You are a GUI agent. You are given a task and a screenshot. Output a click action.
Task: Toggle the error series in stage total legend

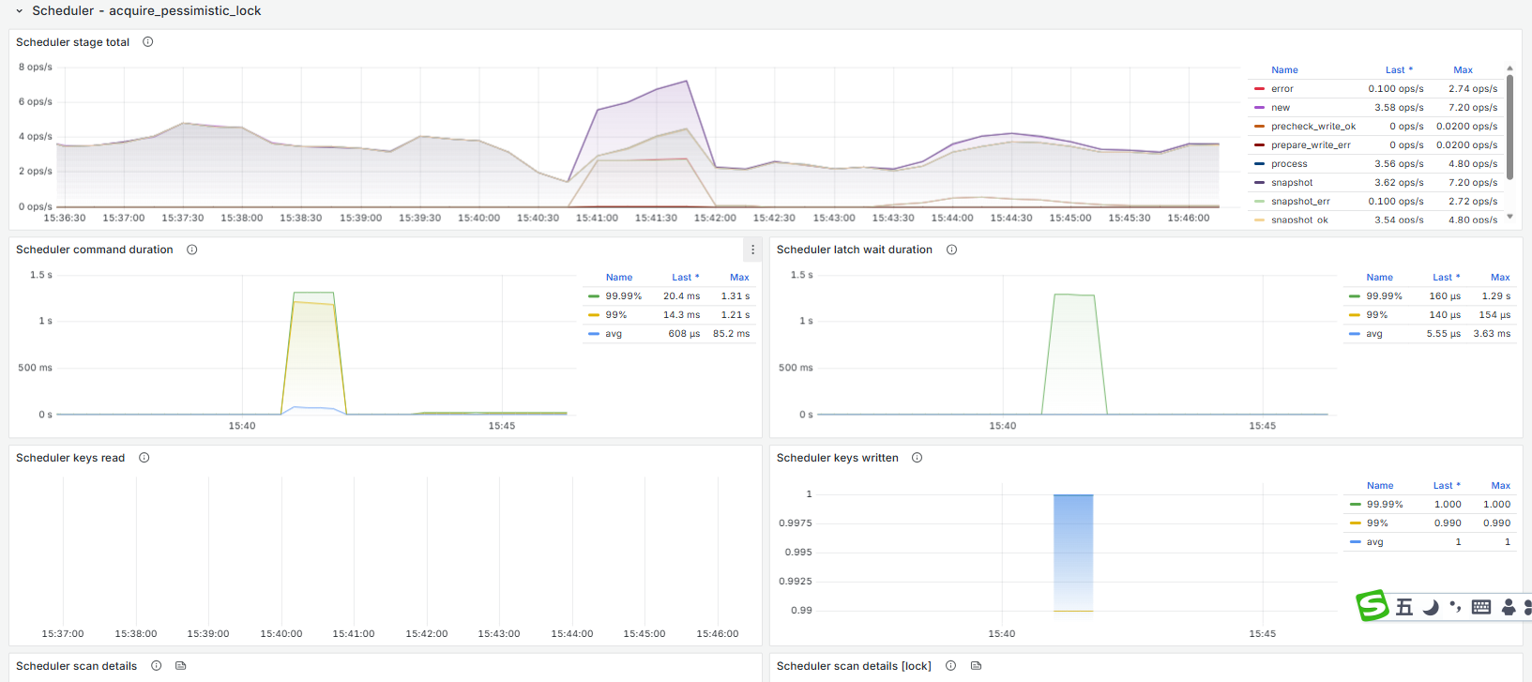click(x=1282, y=89)
